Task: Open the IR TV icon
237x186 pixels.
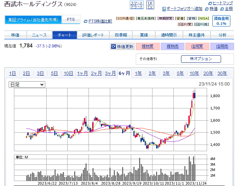Action: 150,5
